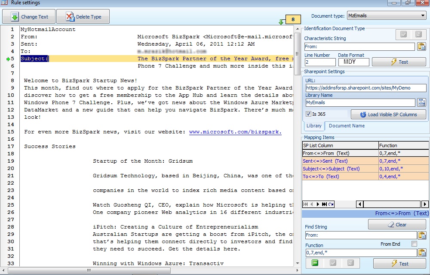Click down arrow of text pane vertical scrollbar
The width and height of the screenshot is (430, 275).
tap(298, 263)
